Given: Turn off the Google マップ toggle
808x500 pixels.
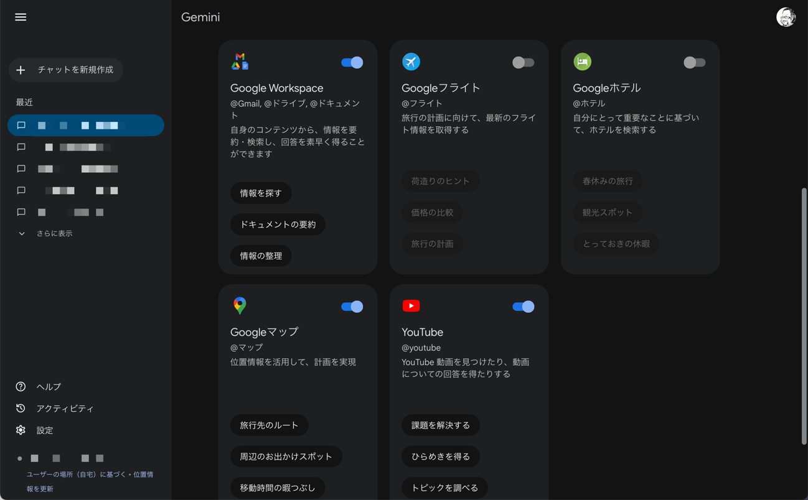Looking at the screenshot, I should [352, 307].
